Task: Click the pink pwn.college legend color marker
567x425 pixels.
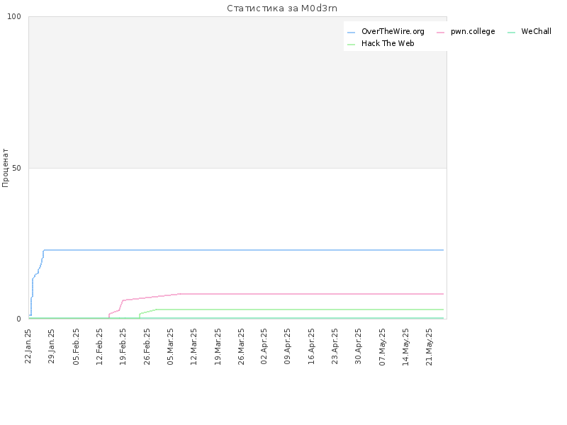Action: (x=440, y=33)
